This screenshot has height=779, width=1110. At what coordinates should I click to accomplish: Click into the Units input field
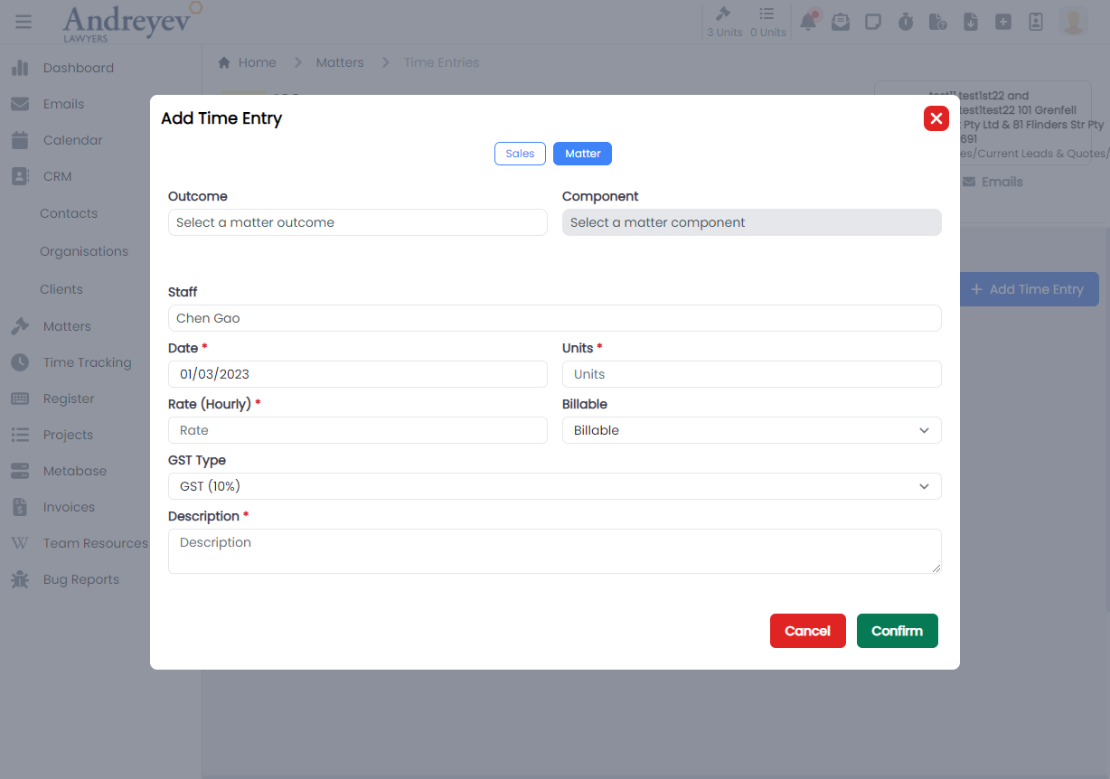751,374
